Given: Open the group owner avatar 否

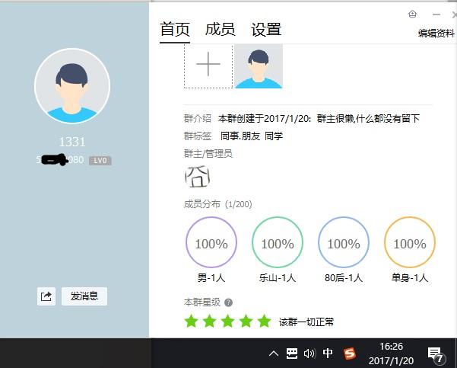Looking at the screenshot, I should point(197,177).
